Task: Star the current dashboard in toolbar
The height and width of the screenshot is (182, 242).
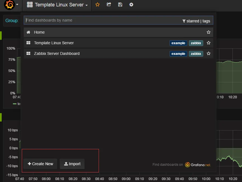Action: pos(98,5)
